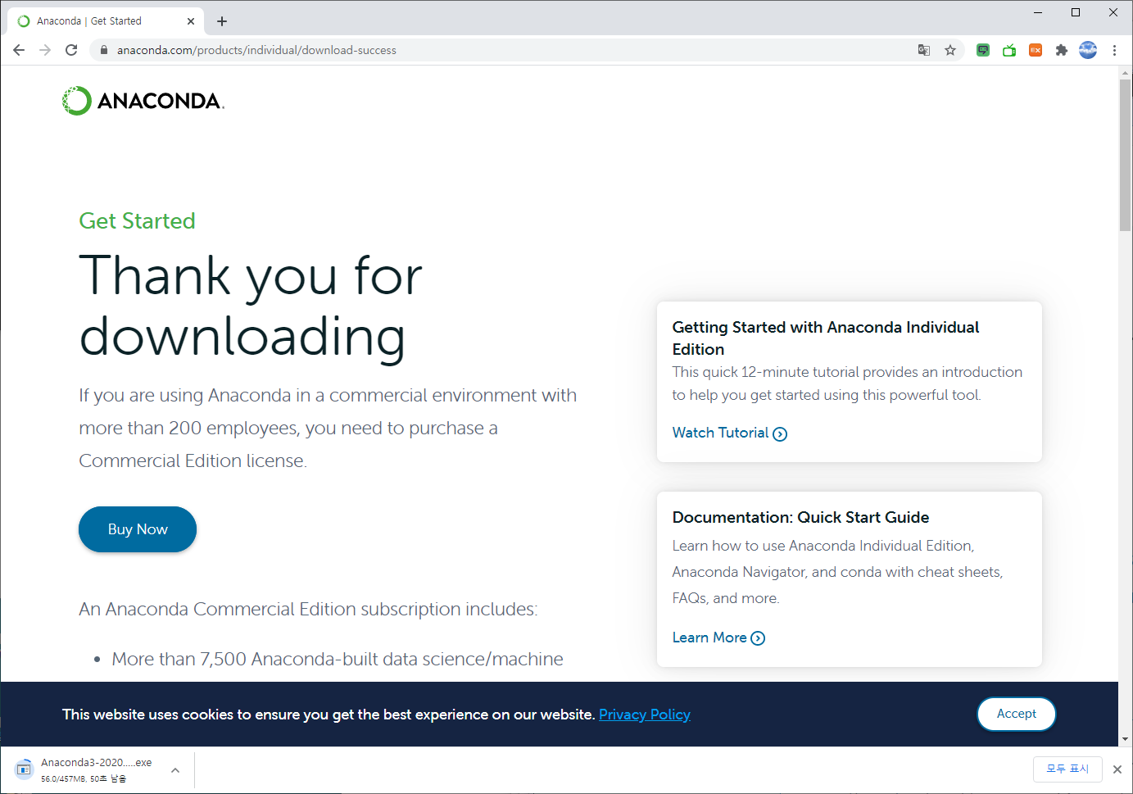Select the Anaconda | Get Started tab
The image size is (1133, 794).
coord(106,21)
